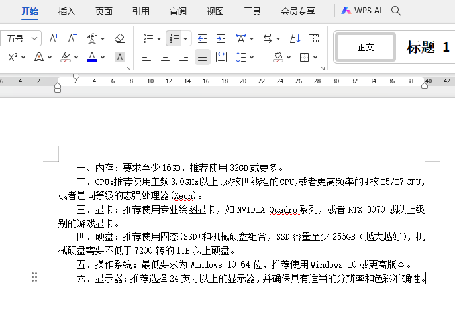Apply blue font color A

pyautogui.click(x=92, y=57)
